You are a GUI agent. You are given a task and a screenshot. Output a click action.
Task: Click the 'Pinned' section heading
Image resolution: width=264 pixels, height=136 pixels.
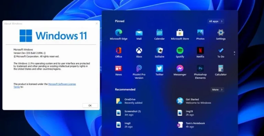tap(120, 21)
